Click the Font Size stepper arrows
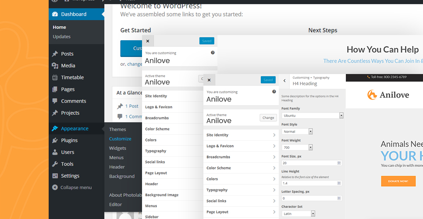 click(x=339, y=163)
